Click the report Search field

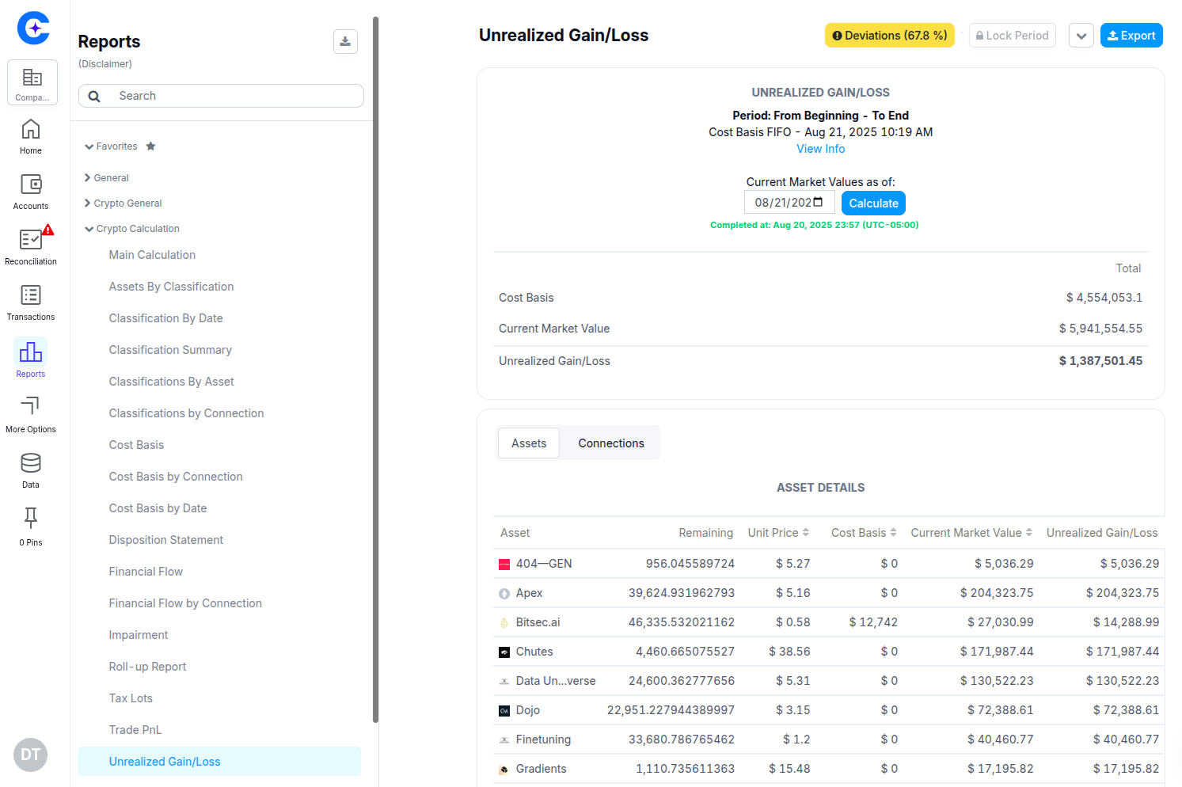coord(221,96)
